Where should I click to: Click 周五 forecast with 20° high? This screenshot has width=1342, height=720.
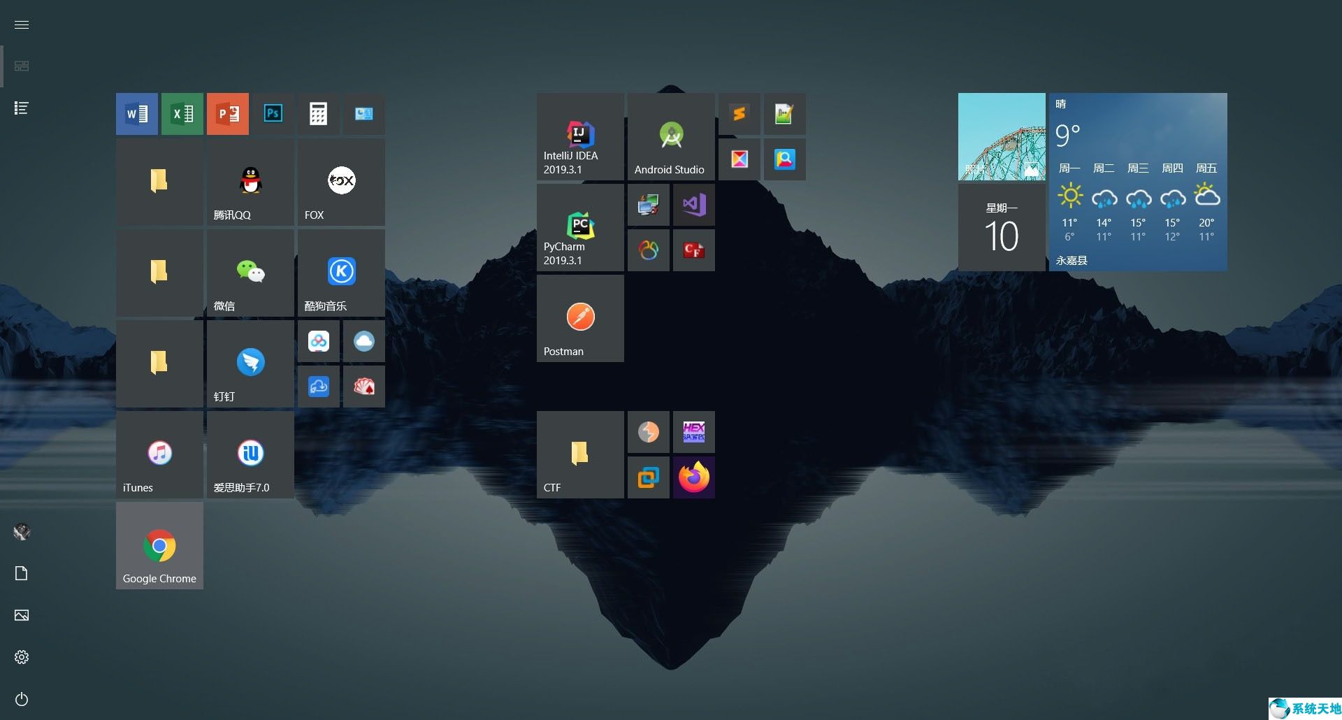point(1206,202)
